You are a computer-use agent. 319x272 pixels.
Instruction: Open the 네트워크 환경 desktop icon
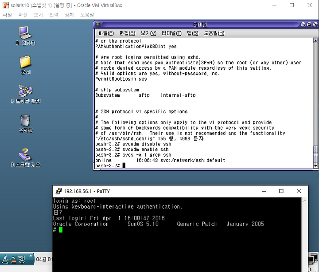click(25, 94)
